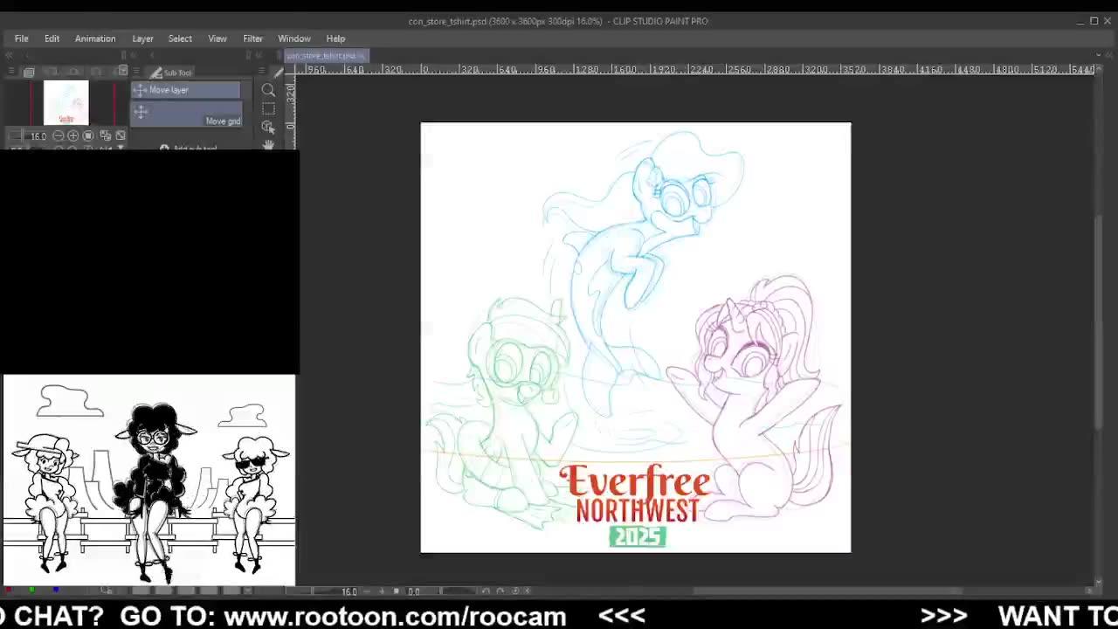Select the Move layer sub tool

[x=185, y=90]
